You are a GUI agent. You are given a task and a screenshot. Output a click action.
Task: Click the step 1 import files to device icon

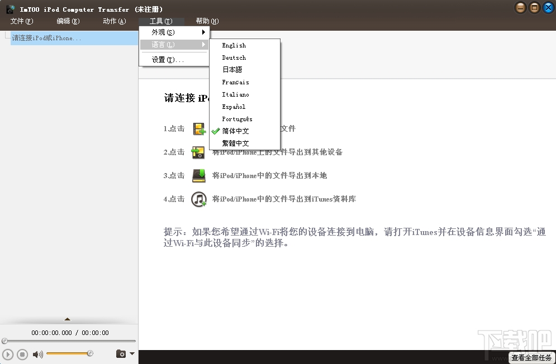coord(198,128)
